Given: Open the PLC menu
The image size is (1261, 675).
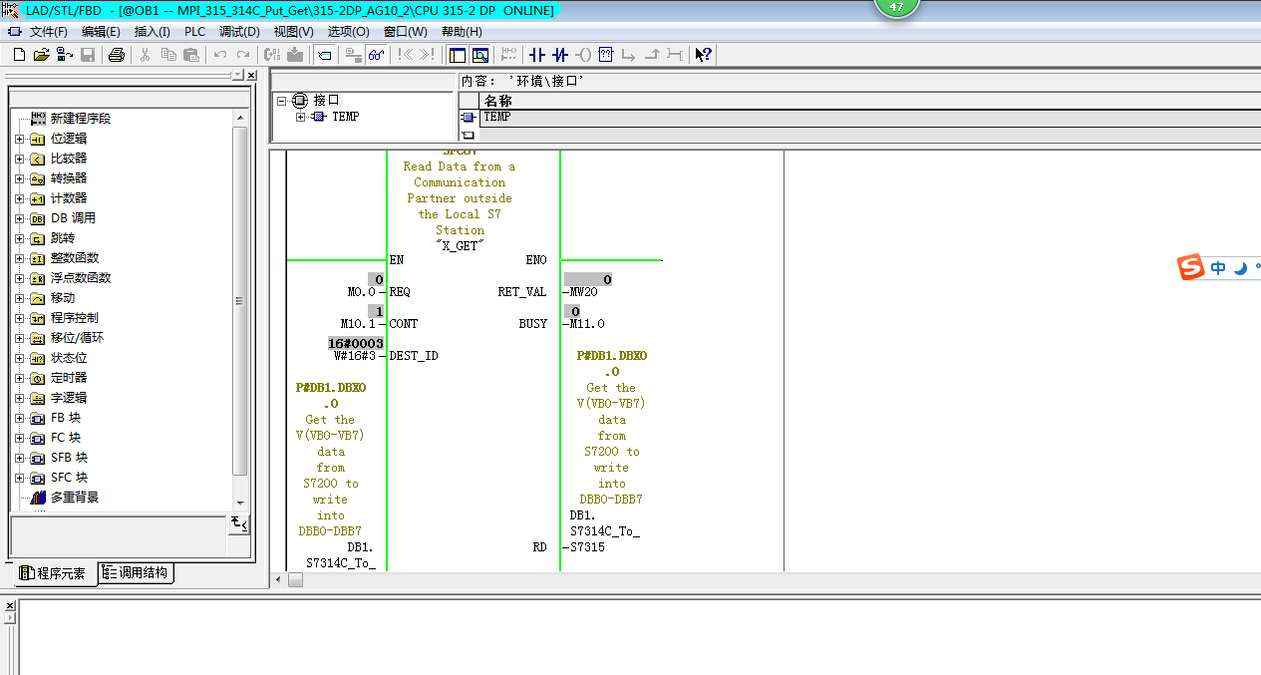Looking at the screenshot, I should click(194, 32).
